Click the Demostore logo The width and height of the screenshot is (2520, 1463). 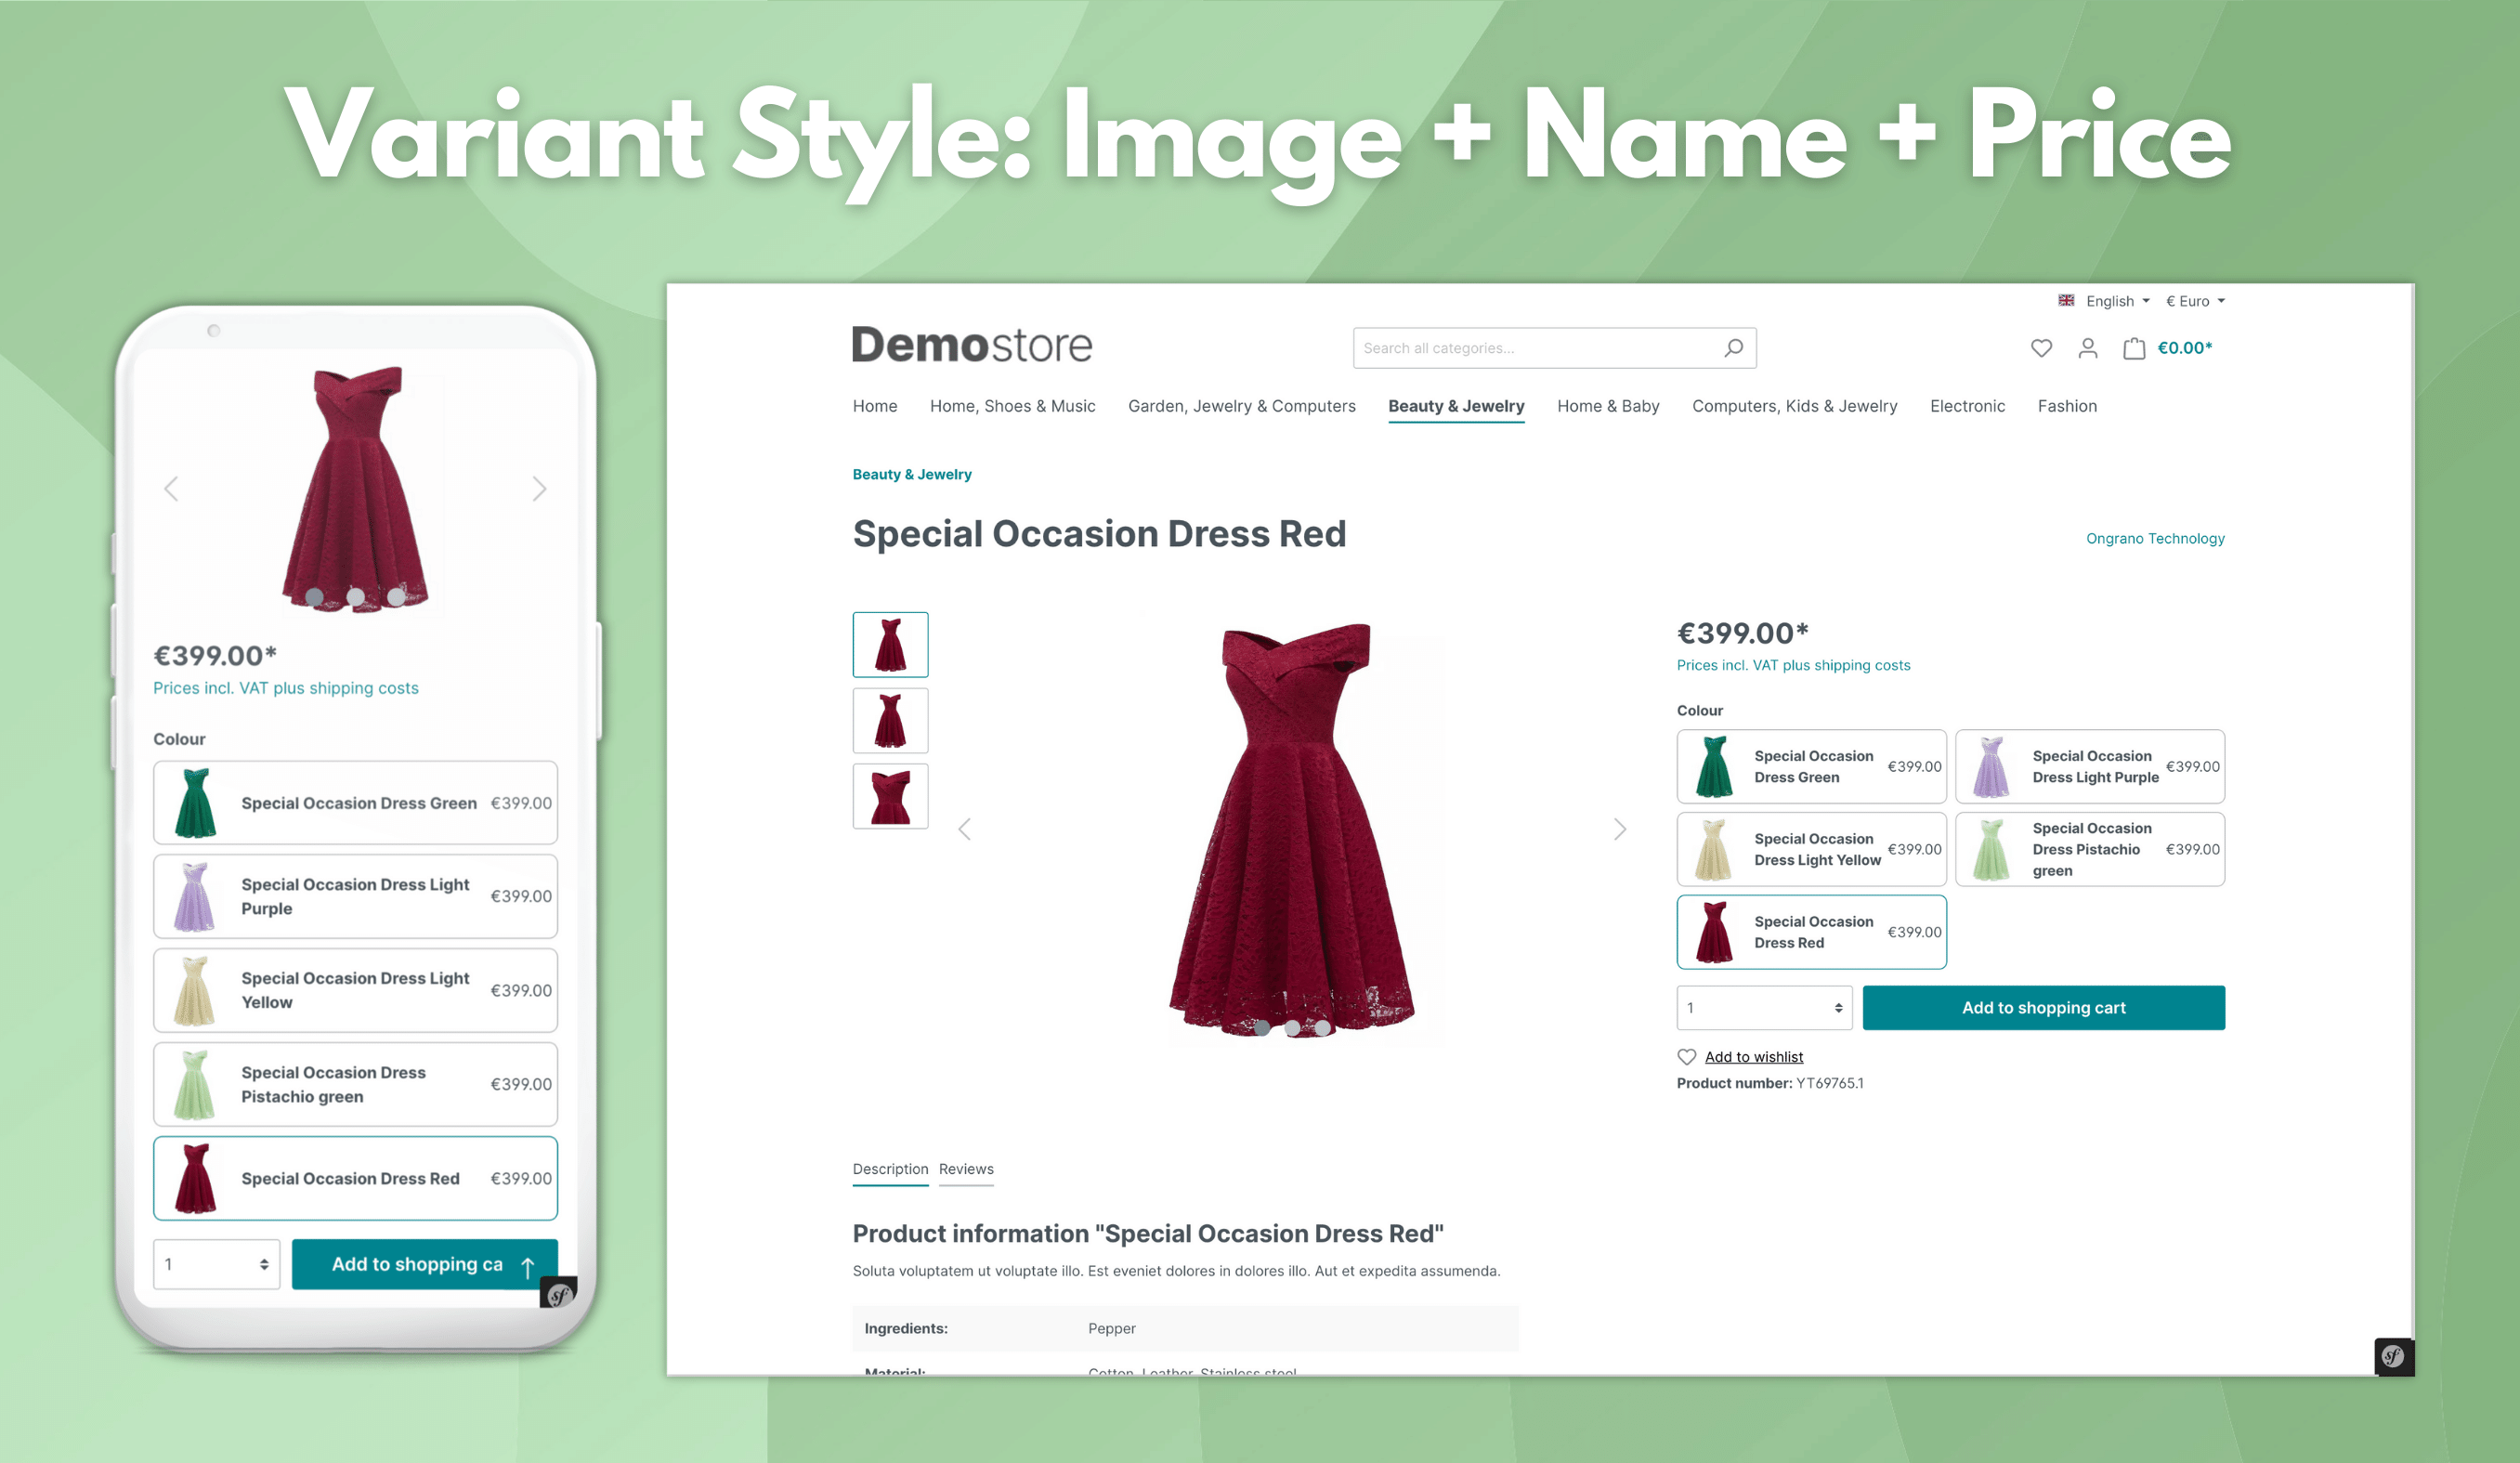[972, 345]
